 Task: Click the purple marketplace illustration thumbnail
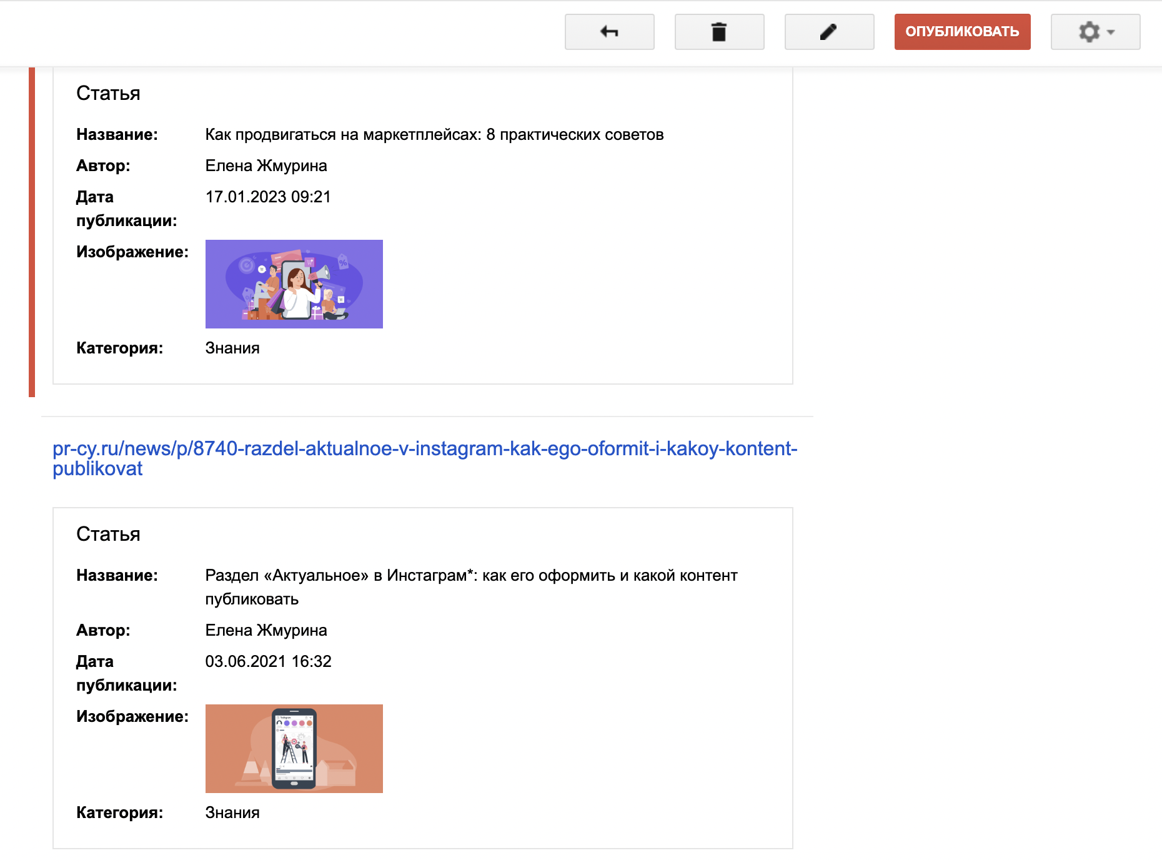click(294, 284)
